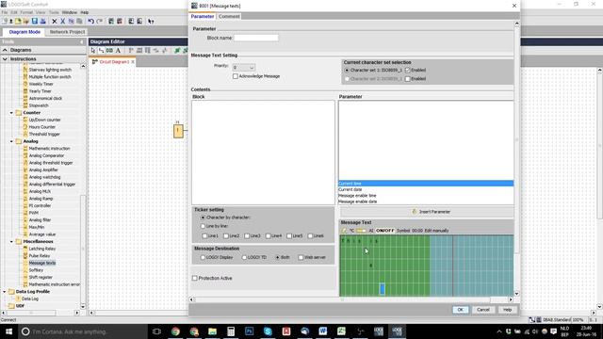Select the pointer tool in Diagram Editor

pos(93,50)
